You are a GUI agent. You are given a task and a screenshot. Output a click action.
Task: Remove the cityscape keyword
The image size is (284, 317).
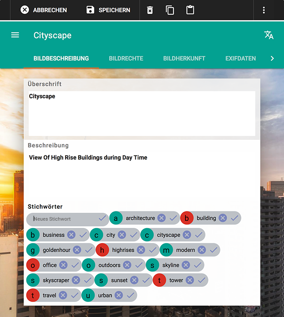(x=187, y=235)
